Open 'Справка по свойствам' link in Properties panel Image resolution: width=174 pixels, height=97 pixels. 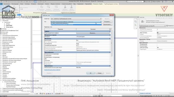(x=145, y=93)
